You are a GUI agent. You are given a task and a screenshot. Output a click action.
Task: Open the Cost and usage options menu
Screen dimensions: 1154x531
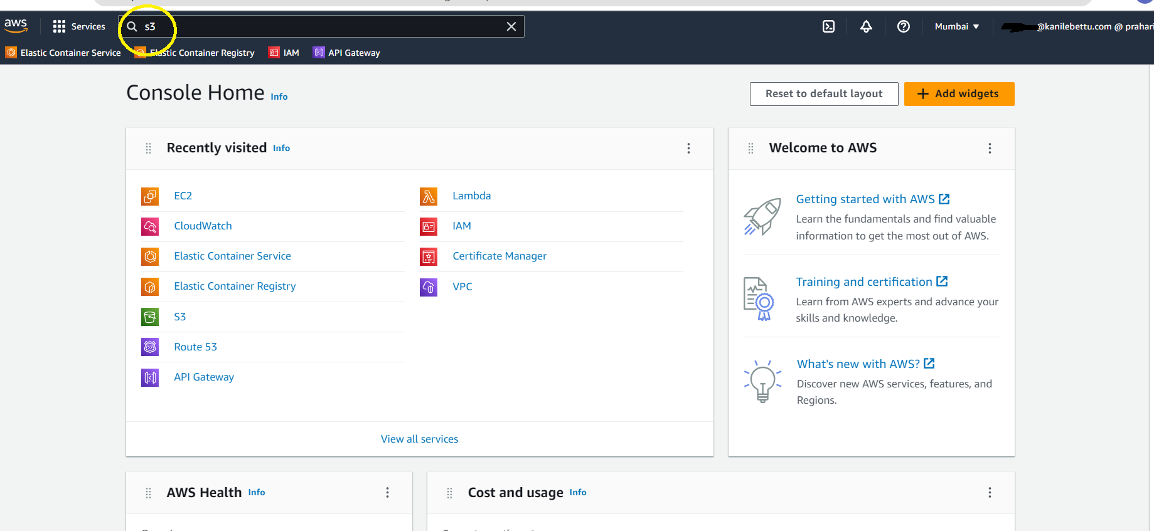click(x=990, y=493)
